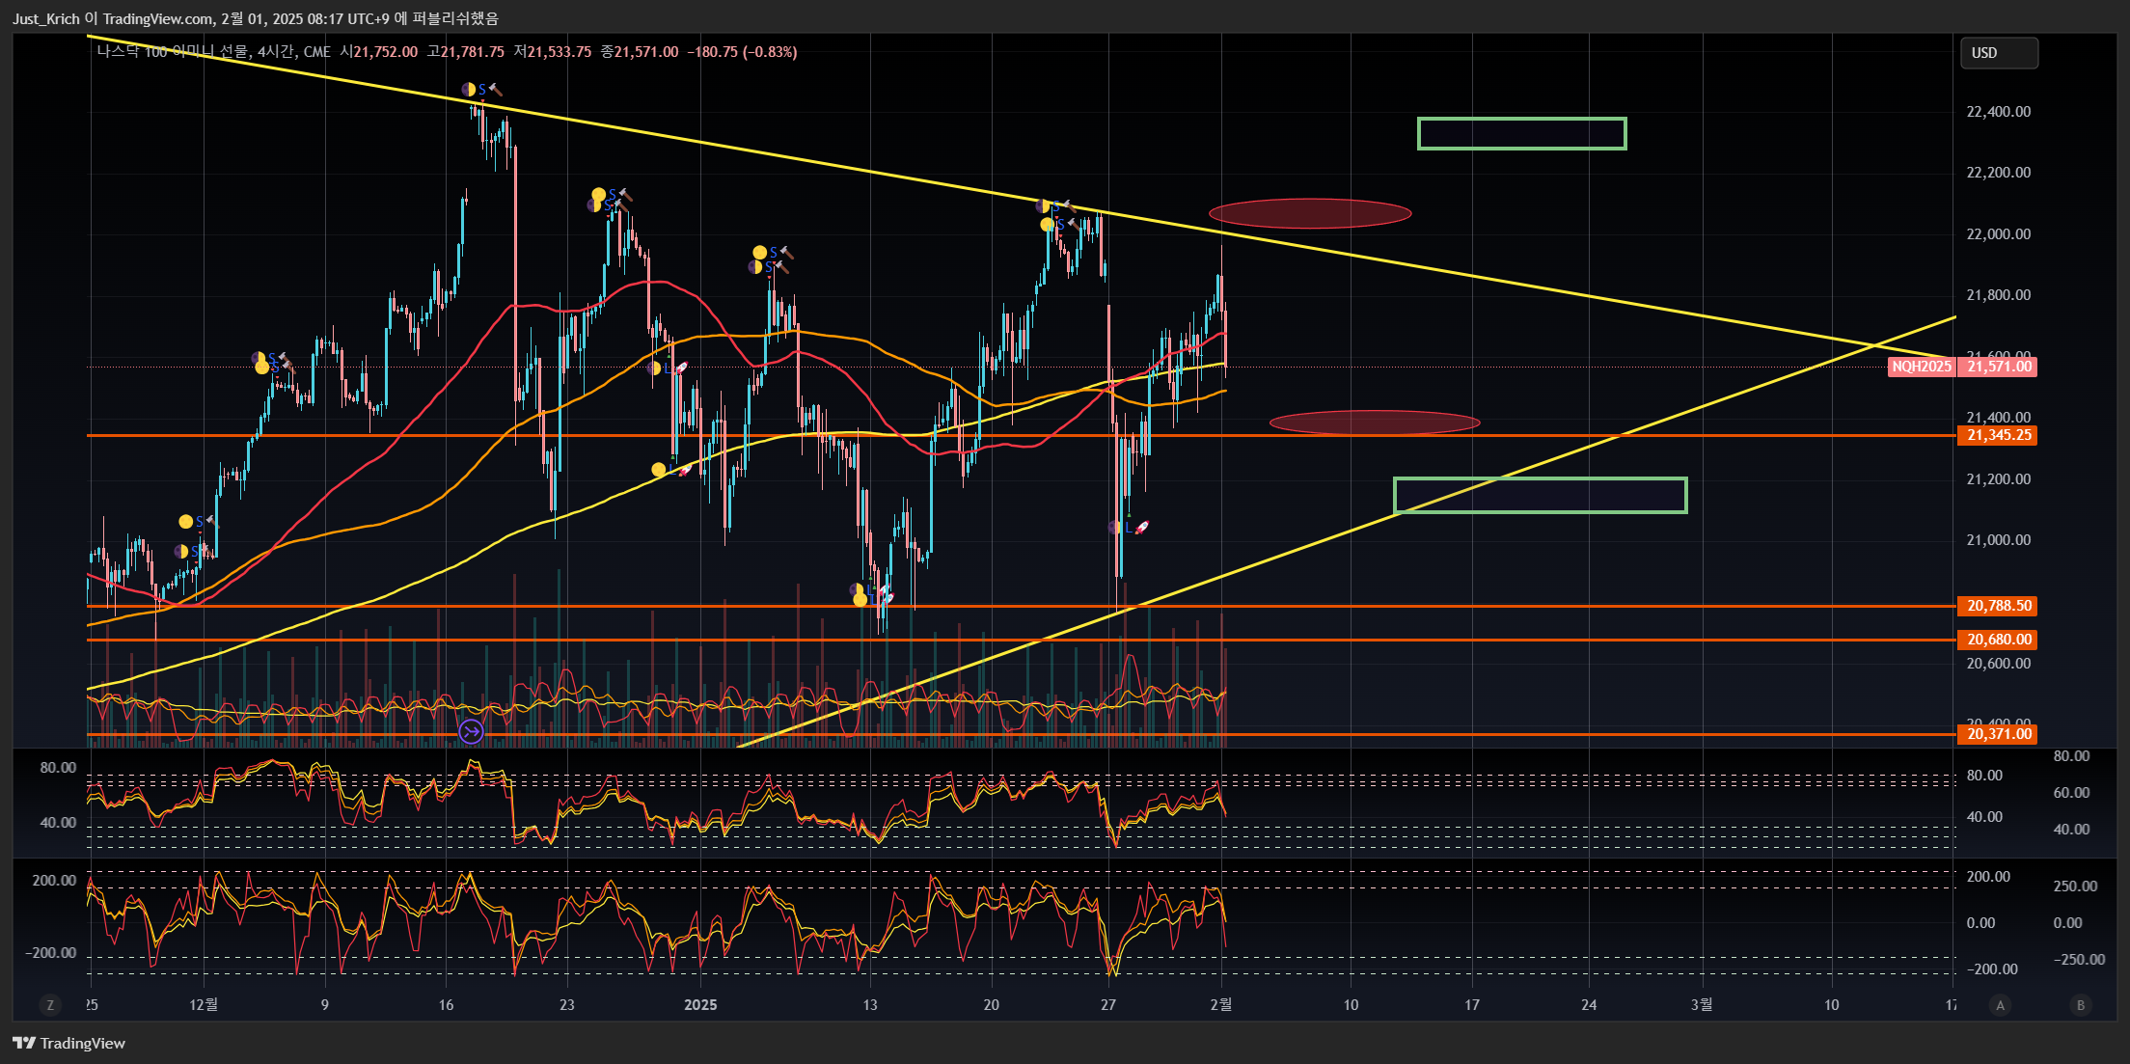The height and width of the screenshot is (1064, 2130).
Task: Click the long rocket signal near January 27 low
Action: coord(1130,528)
